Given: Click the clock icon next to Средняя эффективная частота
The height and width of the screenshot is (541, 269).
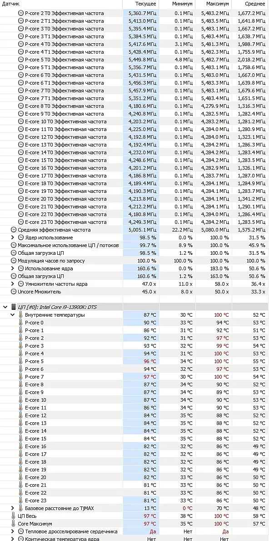Looking at the screenshot, I should (x=14, y=230).
